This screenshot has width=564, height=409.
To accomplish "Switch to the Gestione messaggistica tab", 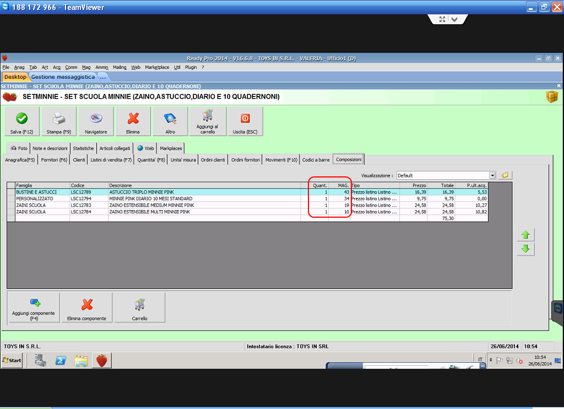I will (x=63, y=77).
